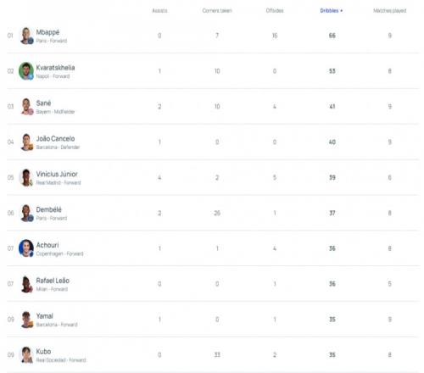424x373 pixels.
Task: Click Kubo's avatar image
Action: tap(26, 355)
